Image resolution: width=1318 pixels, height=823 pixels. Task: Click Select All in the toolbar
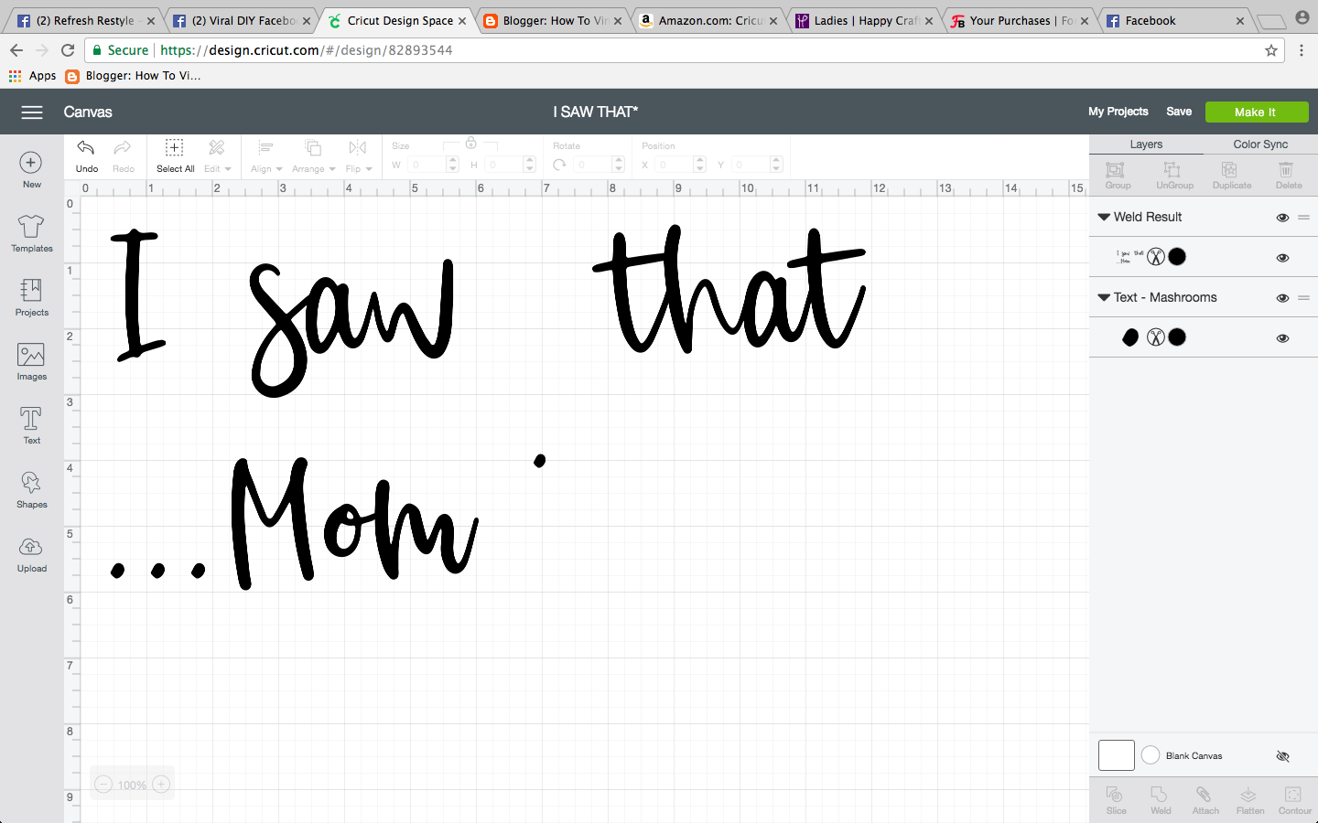point(175,155)
